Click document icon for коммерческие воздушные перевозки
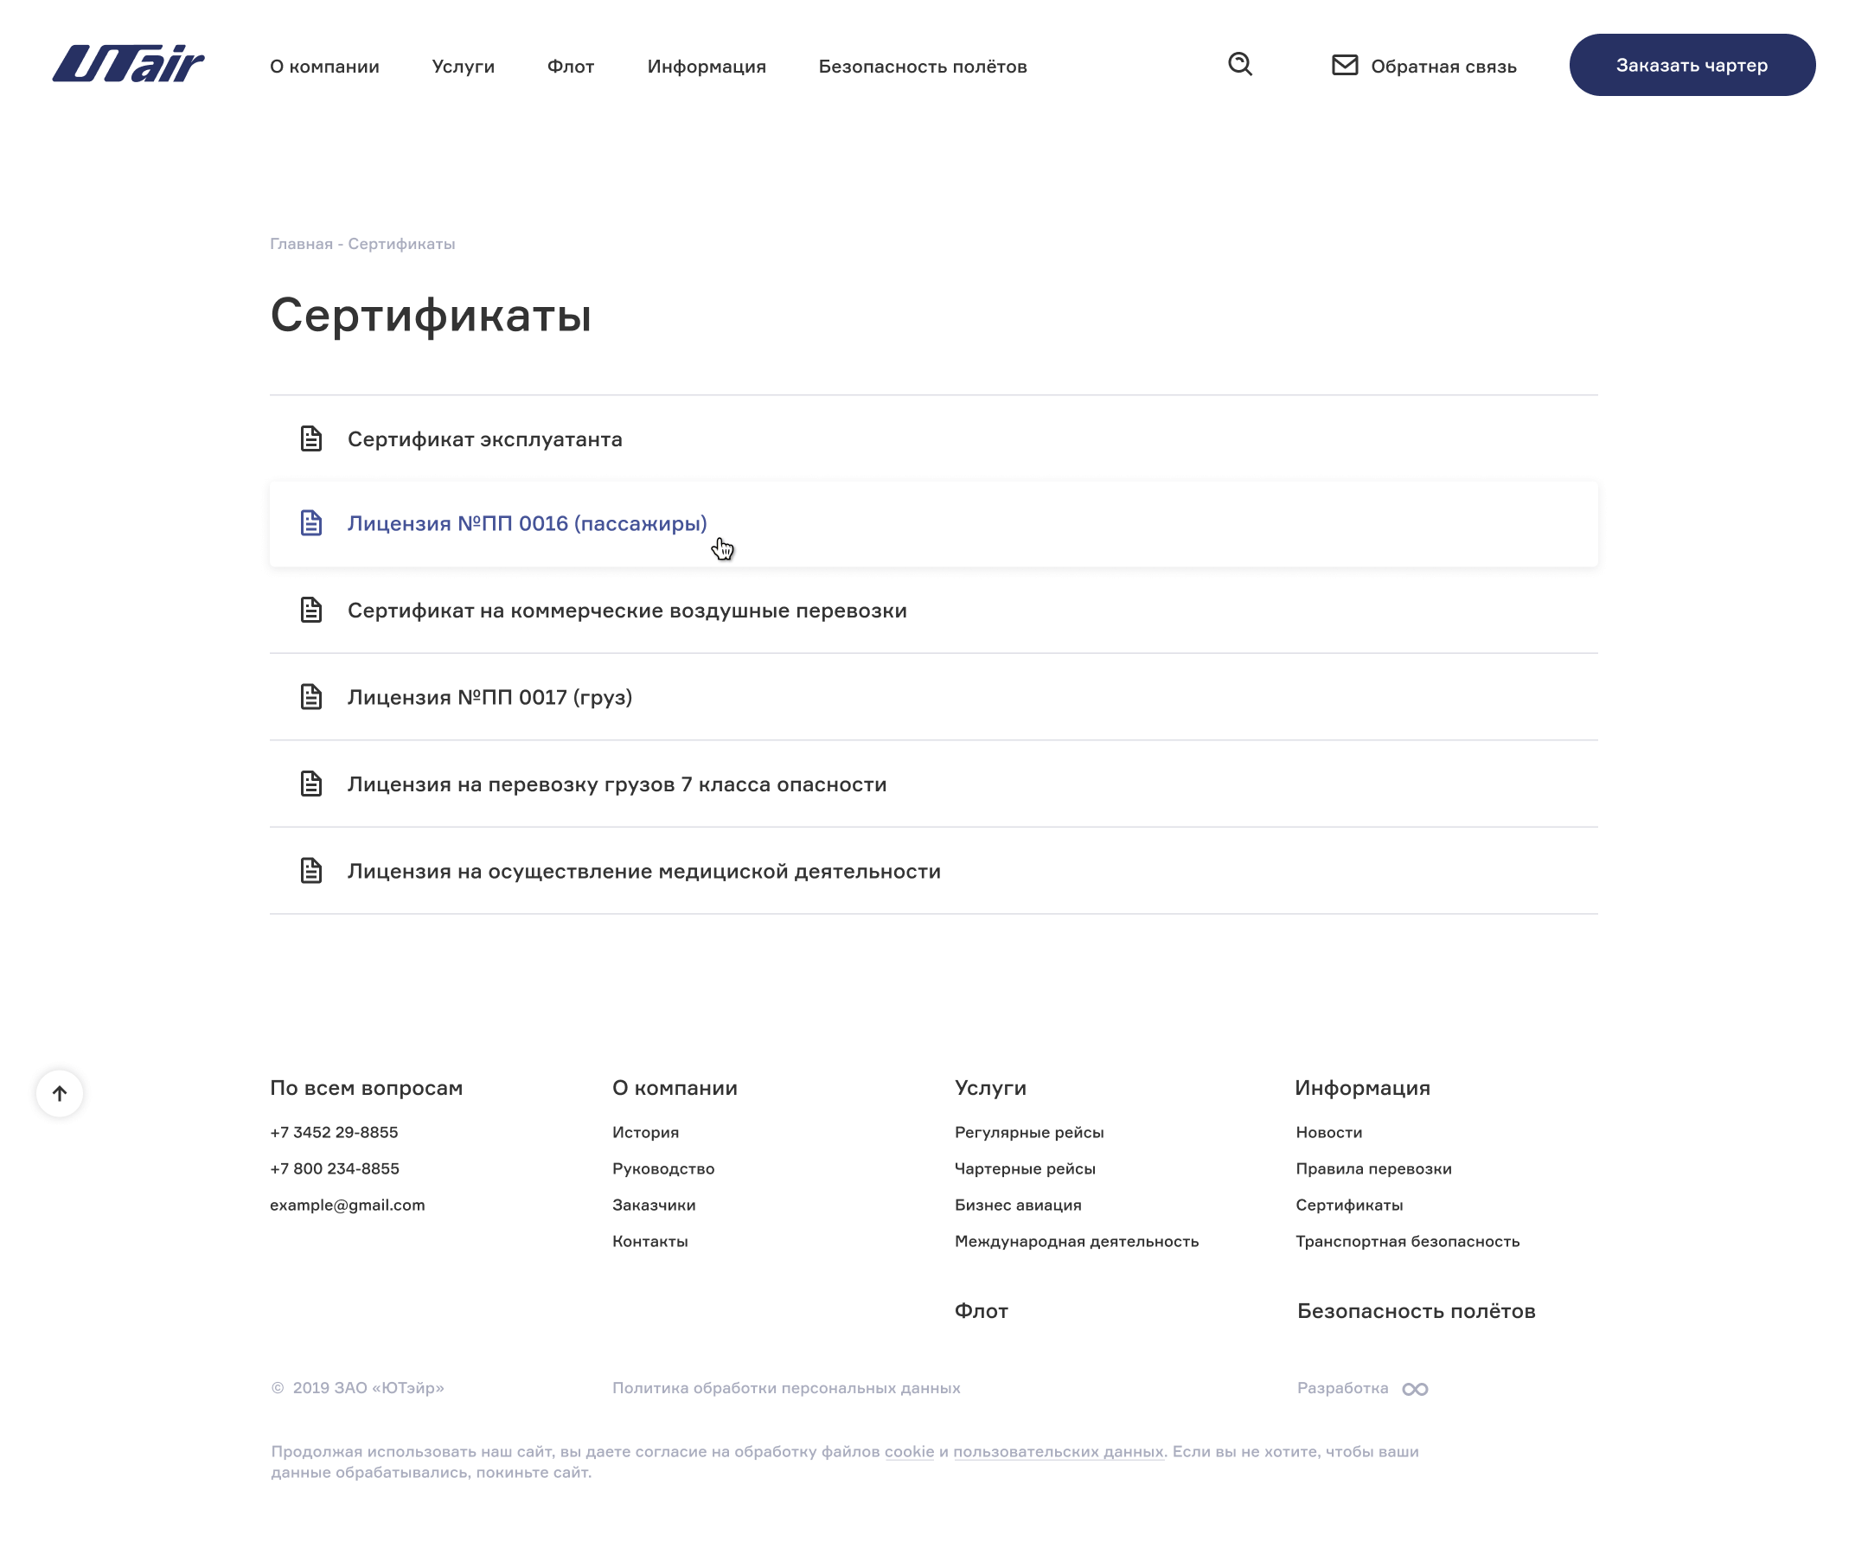The width and height of the screenshot is (1868, 1561). (310, 611)
